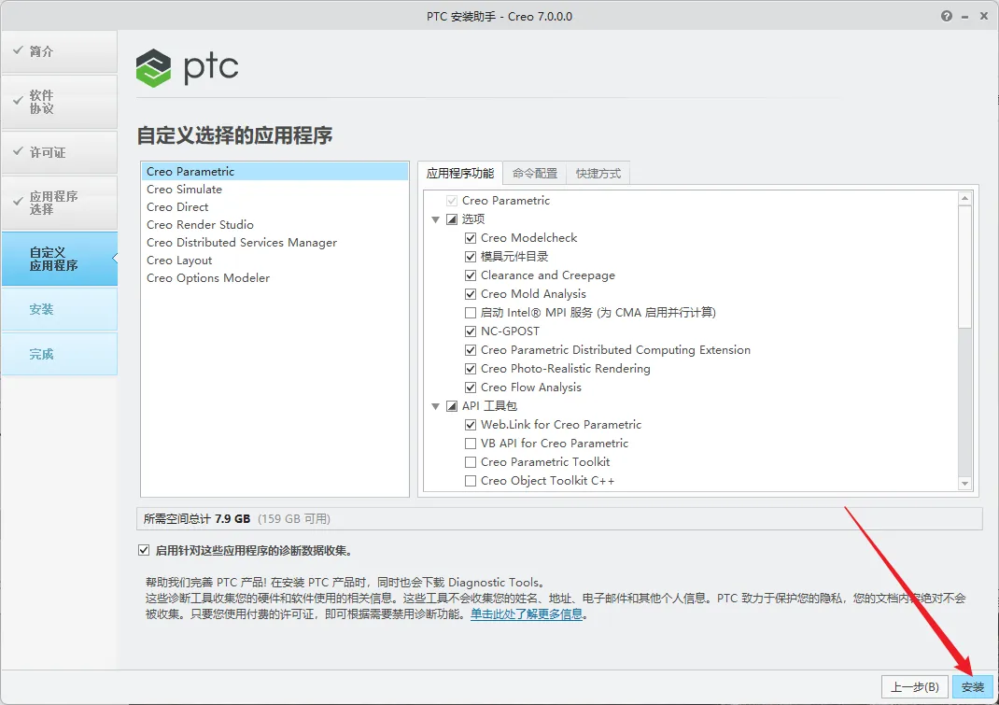Click the 所需空间总计 7.9 GB text

point(196,519)
